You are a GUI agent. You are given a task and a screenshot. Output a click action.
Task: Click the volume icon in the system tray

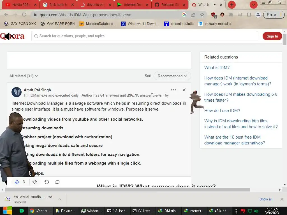pos(257,211)
